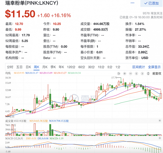Click the 最高 value 12.70
Image resolution: width=163 pixels, height=153 pixels.
(19, 24)
